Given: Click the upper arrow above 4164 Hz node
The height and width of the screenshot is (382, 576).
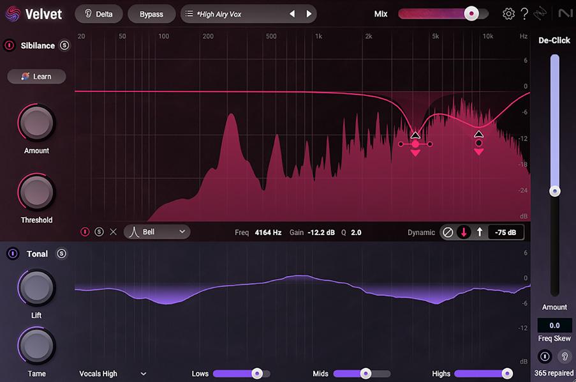Looking at the screenshot, I should (x=415, y=134).
